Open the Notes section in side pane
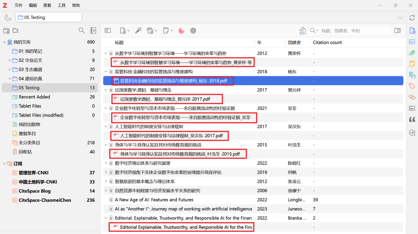The image size is (418, 234). 412,64
